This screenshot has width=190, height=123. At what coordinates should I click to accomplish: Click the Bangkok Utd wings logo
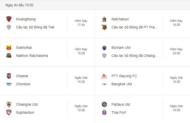point(104,84)
